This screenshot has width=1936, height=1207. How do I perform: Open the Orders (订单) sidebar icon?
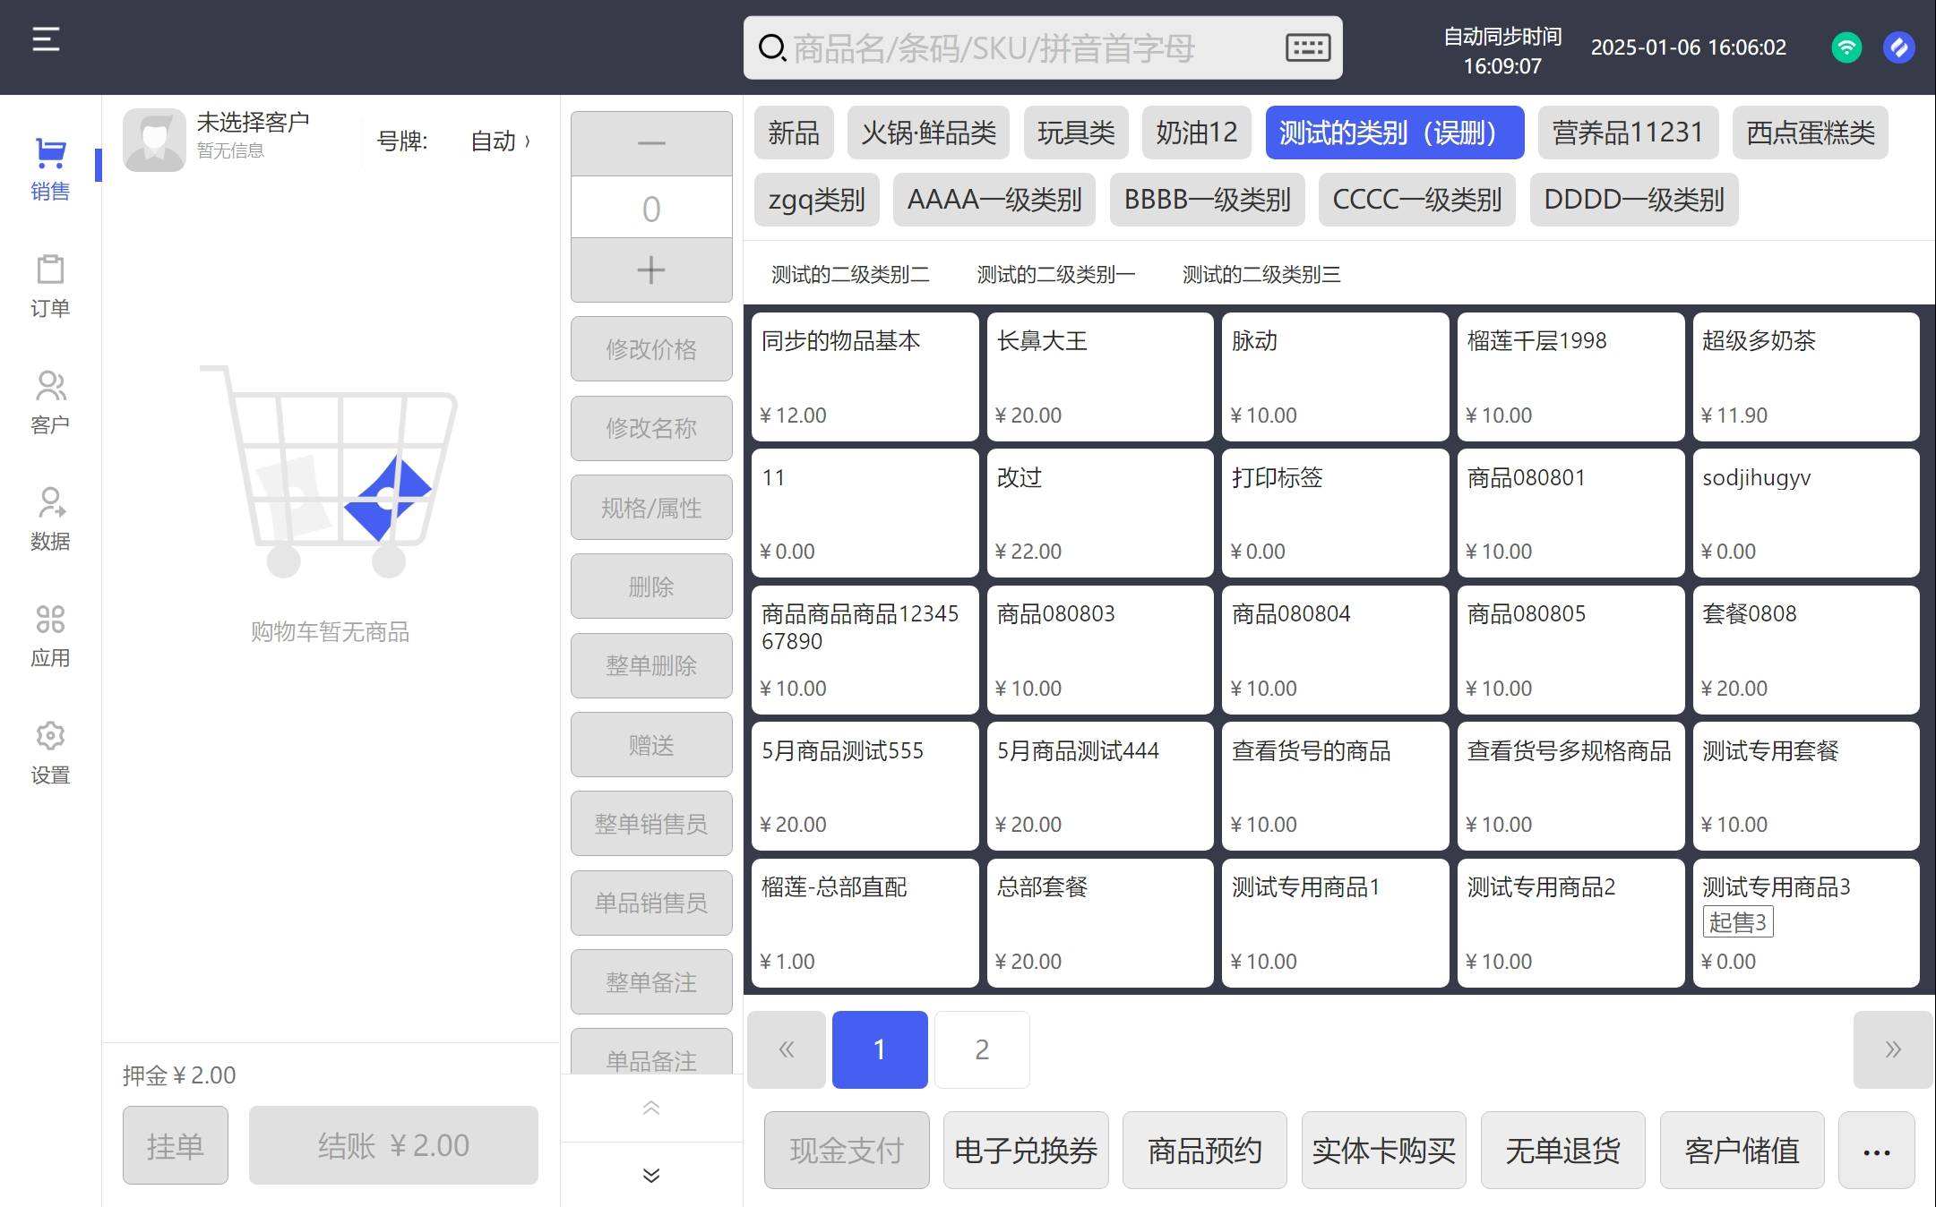[50, 286]
